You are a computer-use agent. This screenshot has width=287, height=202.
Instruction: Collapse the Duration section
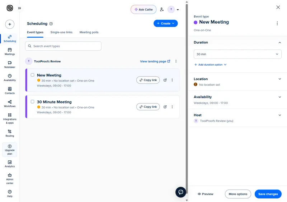280,42
